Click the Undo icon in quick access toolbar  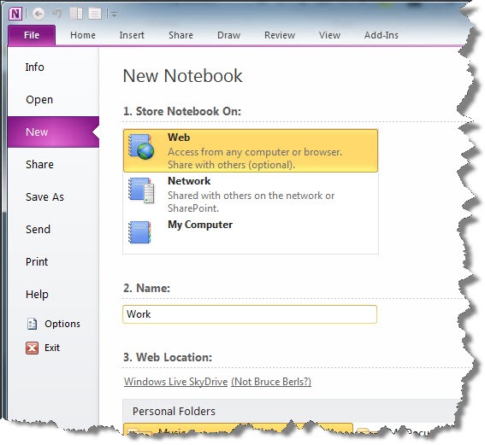(x=57, y=14)
